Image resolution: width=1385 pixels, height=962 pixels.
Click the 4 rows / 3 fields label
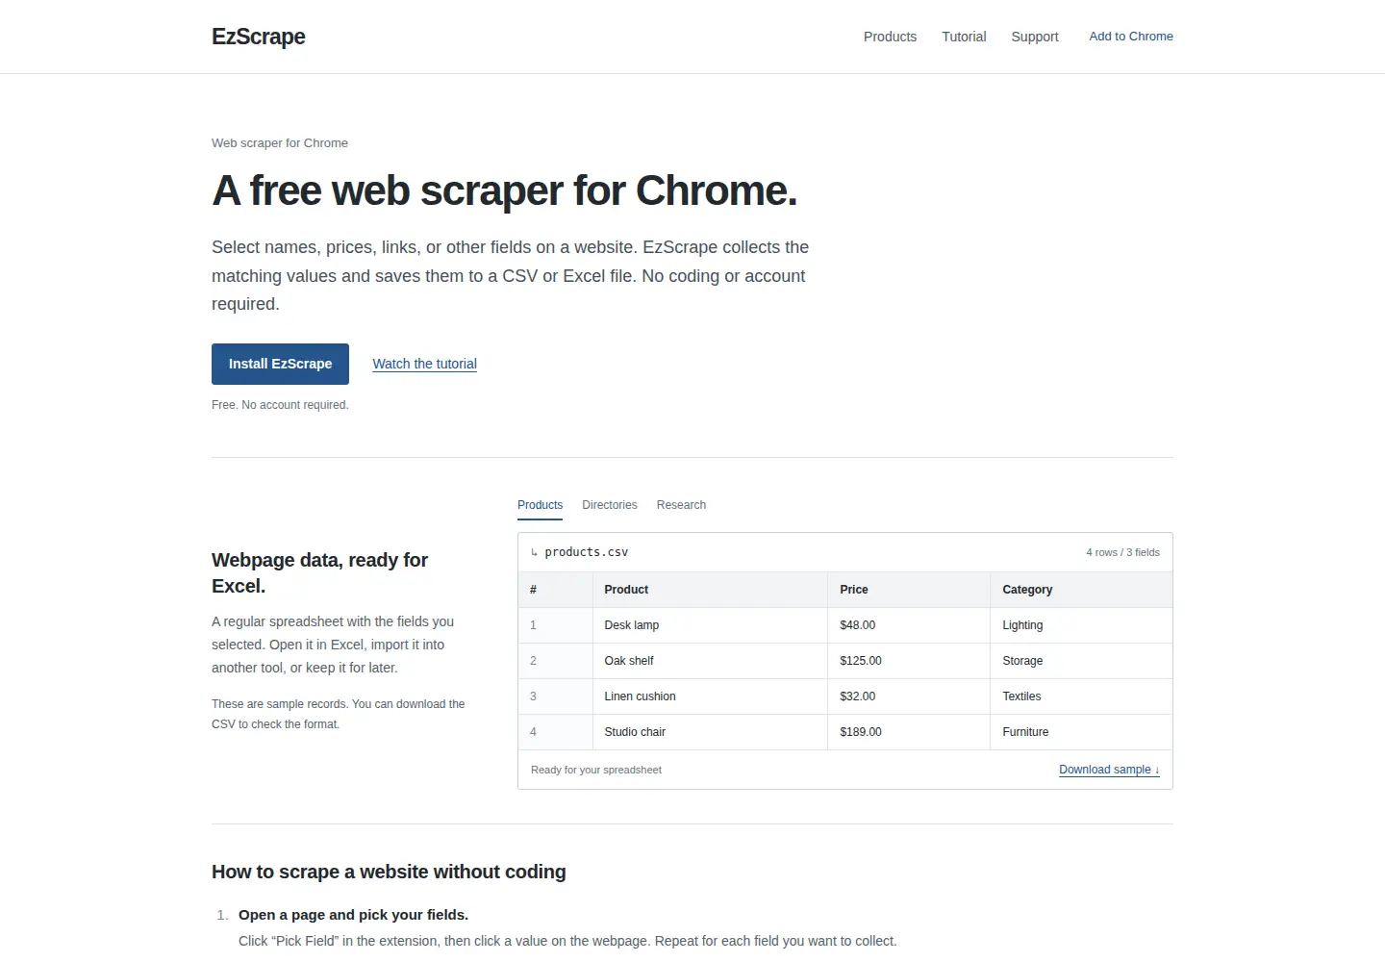pos(1122,552)
